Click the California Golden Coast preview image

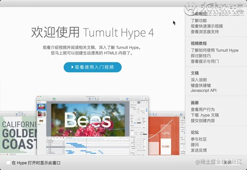pyautogui.click(x=19, y=133)
